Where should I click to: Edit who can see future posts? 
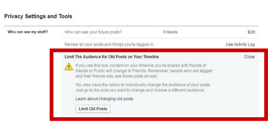[x=251, y=32]
